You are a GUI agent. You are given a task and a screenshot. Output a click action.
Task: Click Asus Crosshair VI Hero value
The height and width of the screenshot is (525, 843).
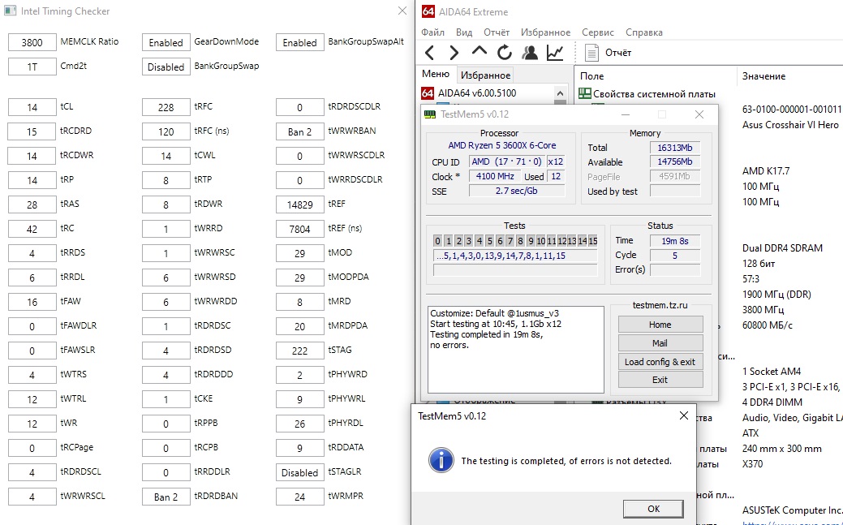790,125
